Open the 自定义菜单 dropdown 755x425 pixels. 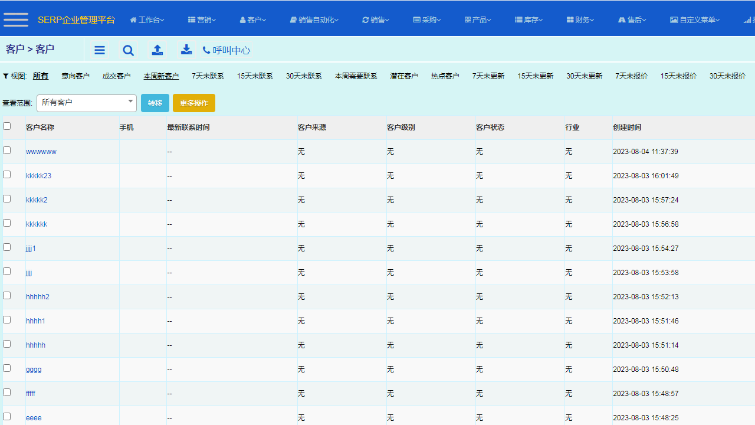[695, 19]
